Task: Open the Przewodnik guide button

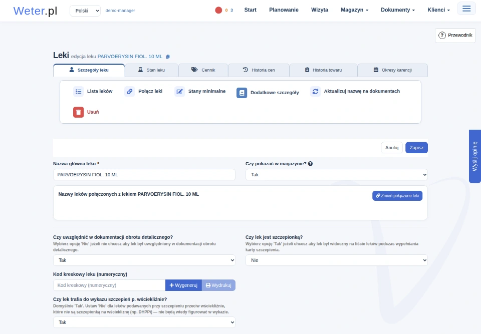Action: coord(455,35)
